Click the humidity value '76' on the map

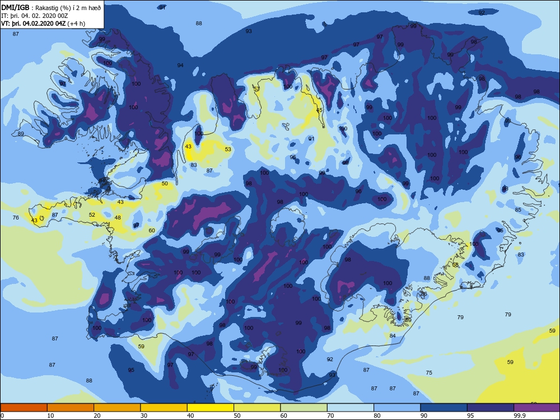point(16,217)
